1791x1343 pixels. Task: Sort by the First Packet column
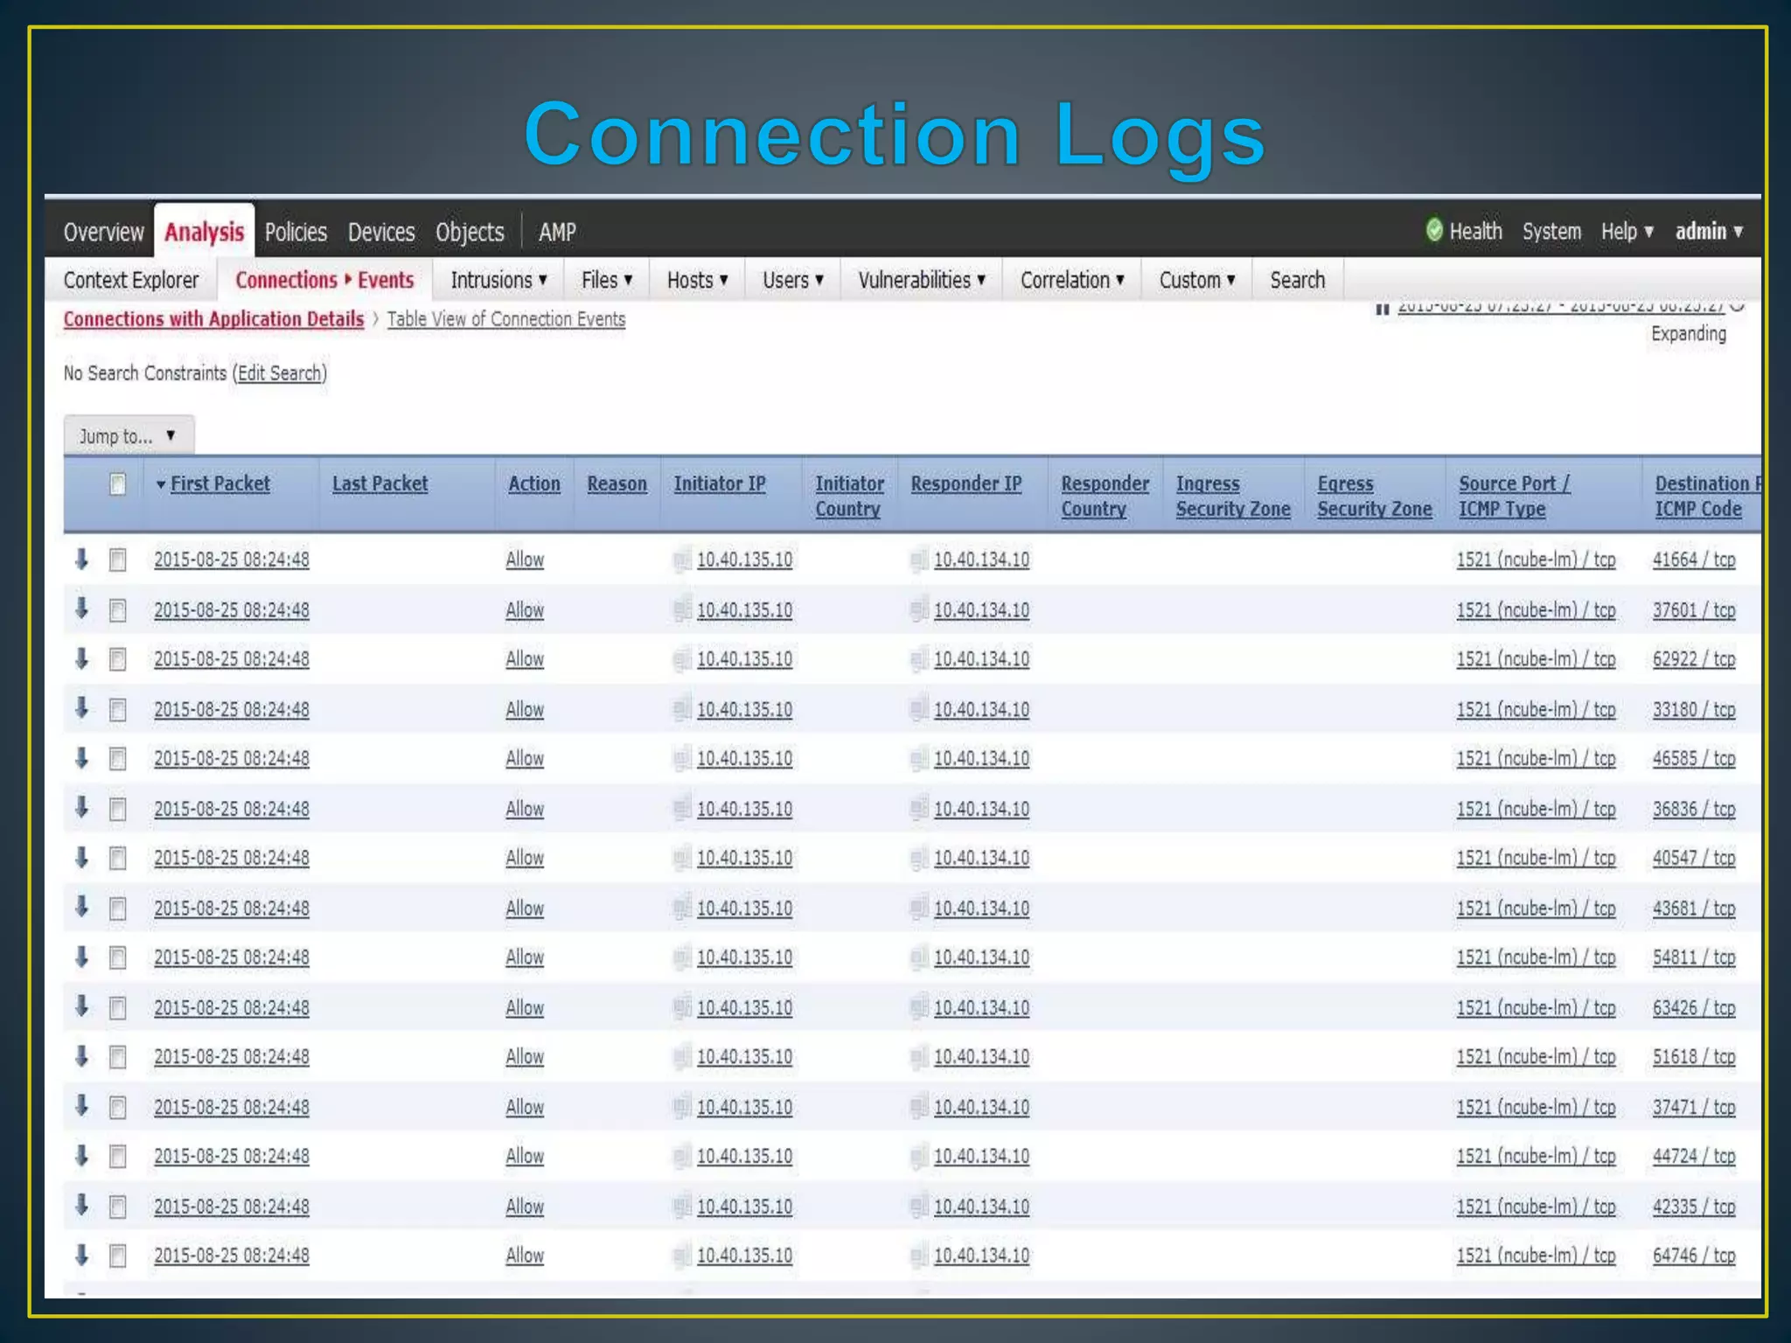[220, 484]
